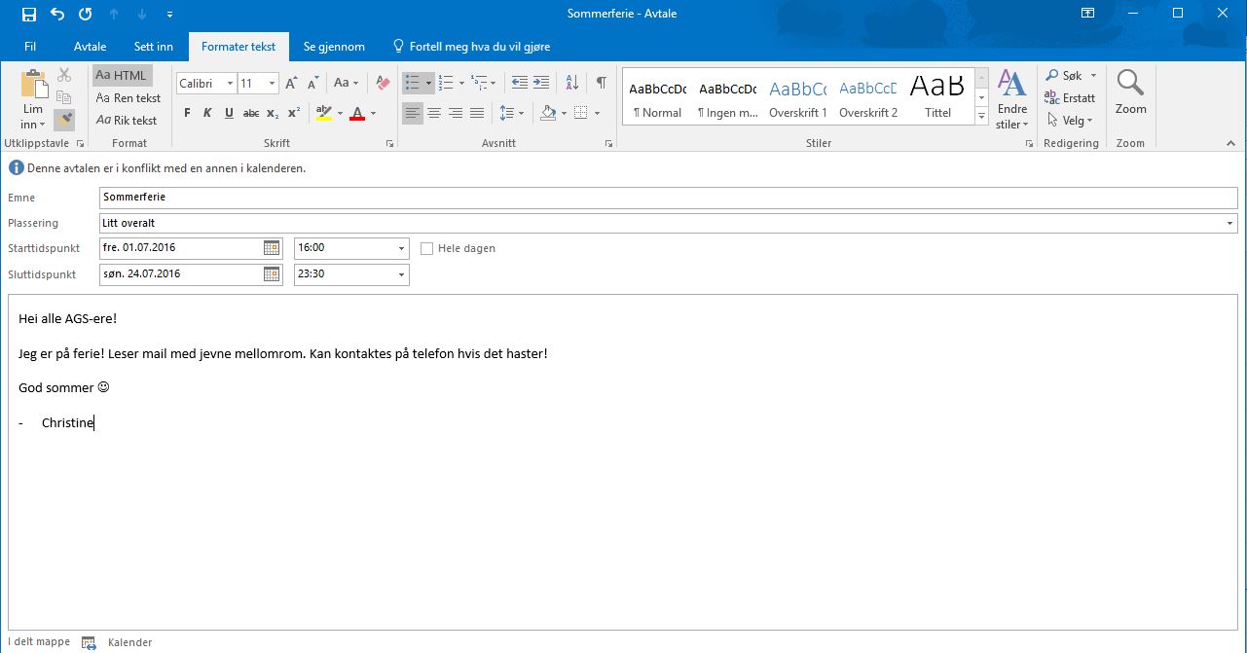Apply the Tittel style
The height and width of the screenshot is (653, 1247).
click(x=938, y=96)
